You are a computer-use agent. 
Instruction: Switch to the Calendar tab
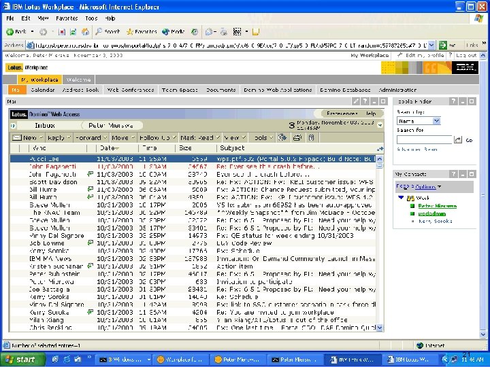pyautogui.click(x=43, y=90)
